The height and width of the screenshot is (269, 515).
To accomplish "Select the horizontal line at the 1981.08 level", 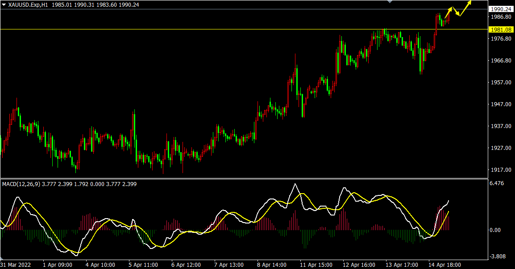I will point(223,29).
